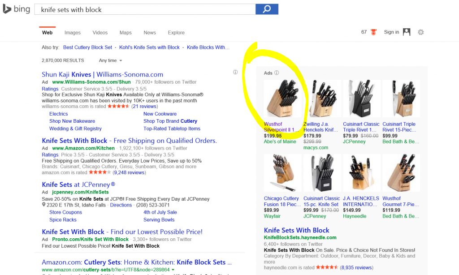This screenshot has height=275, width=459.
Task: Click Hayneedle seller link under $149.99
Action: [355, 216]
